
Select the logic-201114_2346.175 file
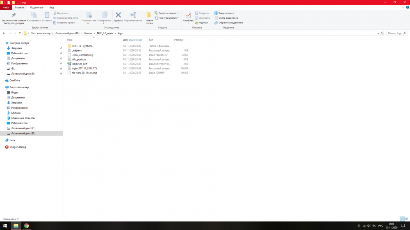84,68
